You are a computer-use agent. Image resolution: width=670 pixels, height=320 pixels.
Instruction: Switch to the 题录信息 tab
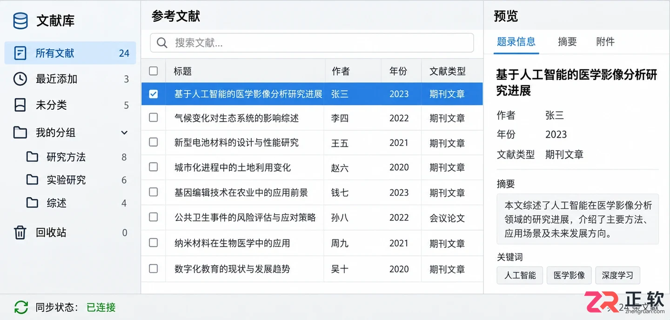[516, 42]
